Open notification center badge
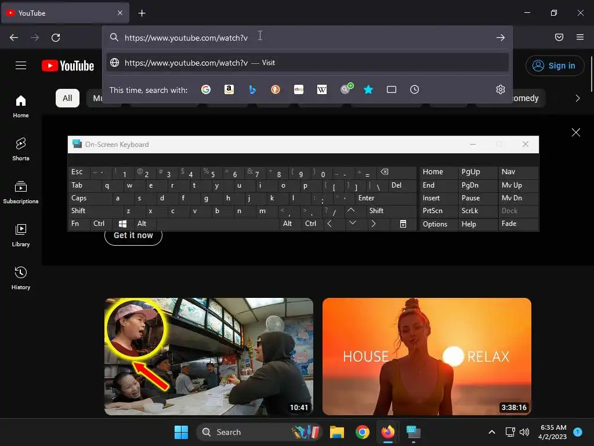Image resolution: width=594 pixels, height=446 pixels. pyautogui.click(x=578, y=432)
